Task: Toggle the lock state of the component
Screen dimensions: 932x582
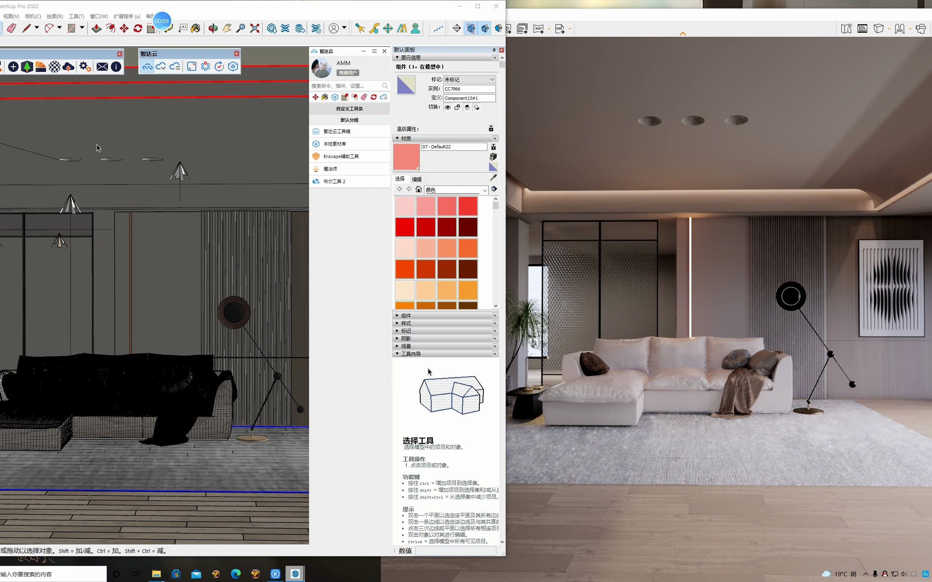Action: (457, 107)
